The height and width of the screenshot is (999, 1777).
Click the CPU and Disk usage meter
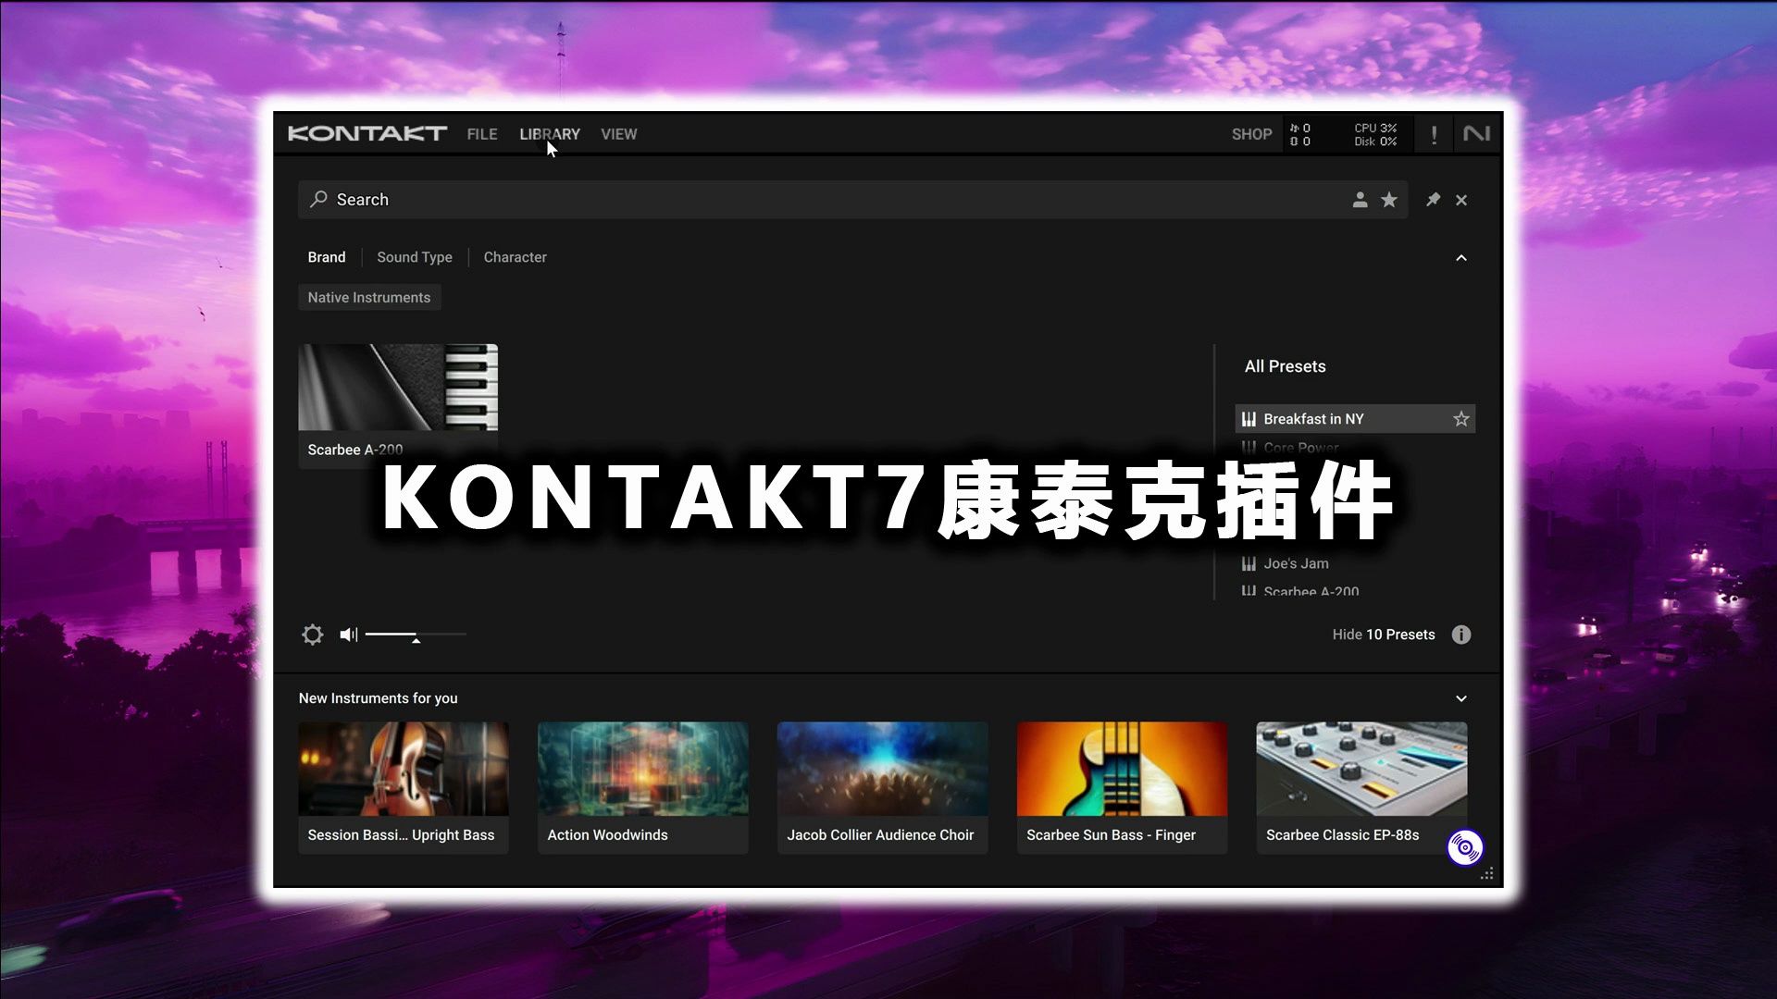[1375, 135]
